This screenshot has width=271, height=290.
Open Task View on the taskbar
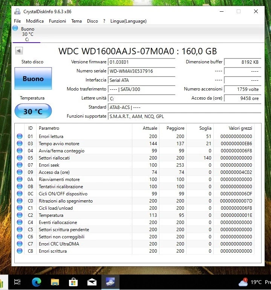click(17, 282)
